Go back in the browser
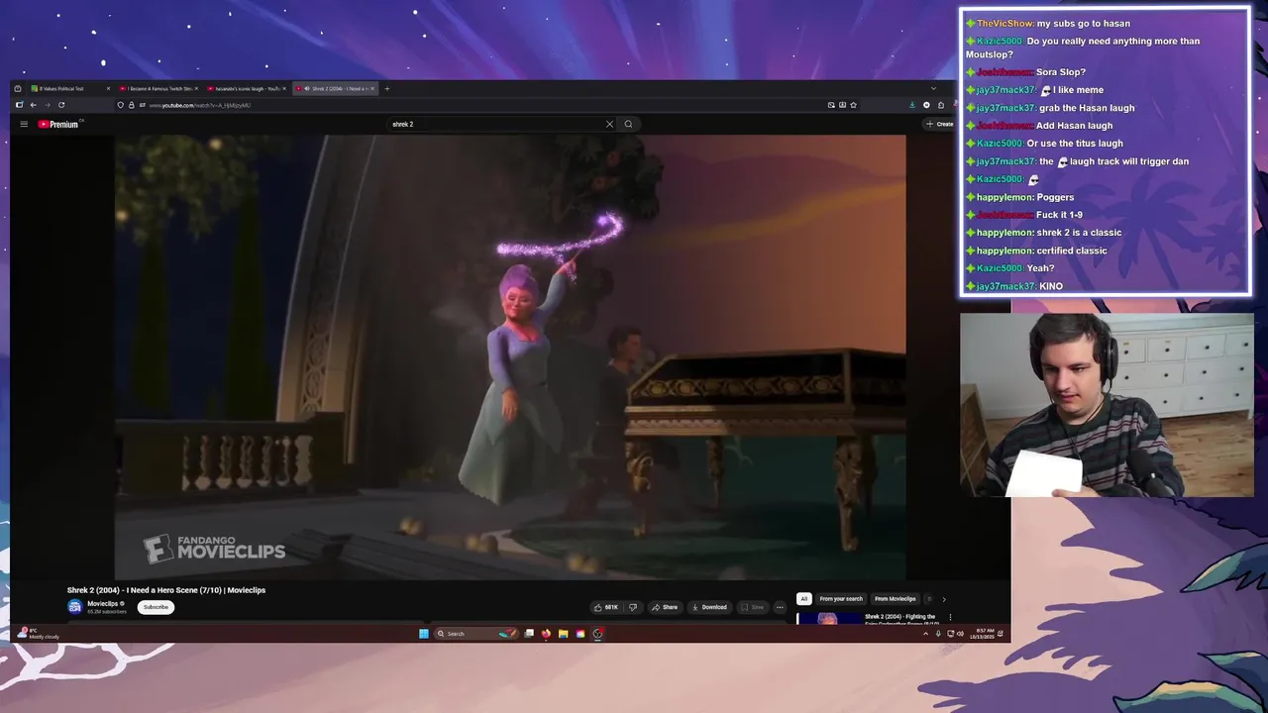Image resolution: width=1268 pixels, height=713 pixels. click(x=33, y=105)
